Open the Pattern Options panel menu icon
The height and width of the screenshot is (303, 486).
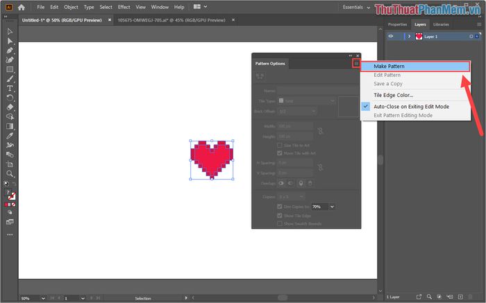pos(356,63)
